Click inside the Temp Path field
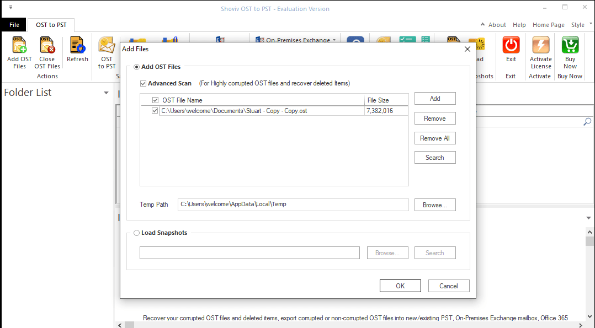Screen dimensions: 595x328 [293, 205]
